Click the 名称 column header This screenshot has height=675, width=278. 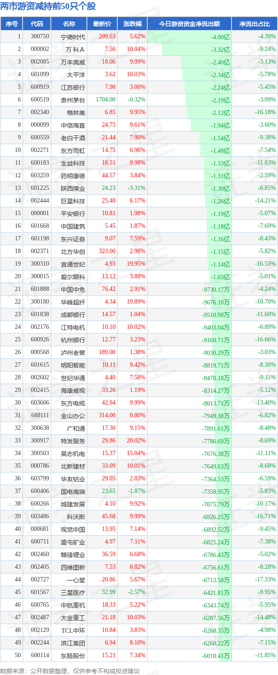click(69, 24)
